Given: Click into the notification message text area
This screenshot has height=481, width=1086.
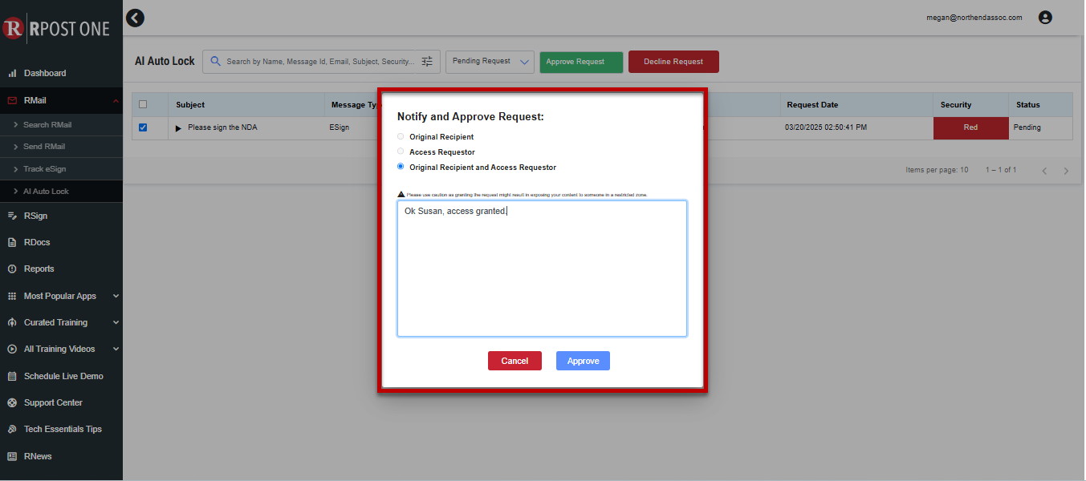Looking at the screenshot, I should click(x=542, y=273).
